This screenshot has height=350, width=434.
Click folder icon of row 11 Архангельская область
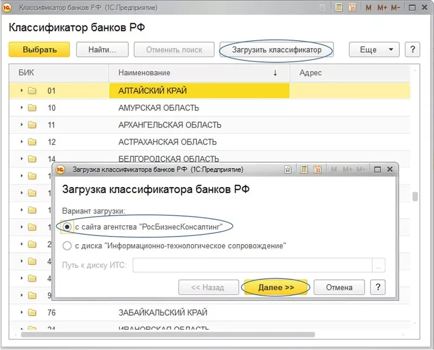tap(32, 125)
